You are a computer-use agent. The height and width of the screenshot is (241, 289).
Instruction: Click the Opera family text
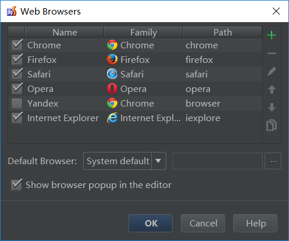coord(133,89)
